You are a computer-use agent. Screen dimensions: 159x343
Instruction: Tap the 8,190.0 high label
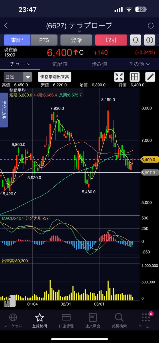pyautogui.click(x=108, y=99)
